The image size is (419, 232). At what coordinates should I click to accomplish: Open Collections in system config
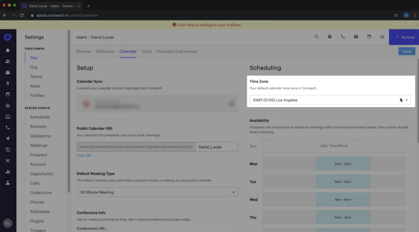click(x=41, y=193)
